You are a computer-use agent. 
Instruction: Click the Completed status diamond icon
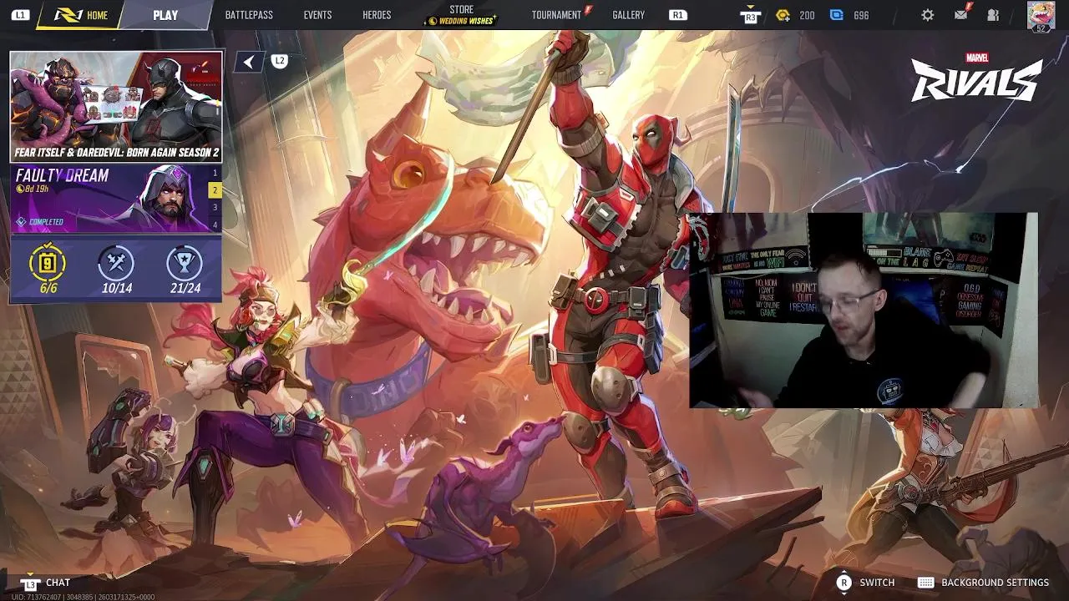[x=21, y=221]
